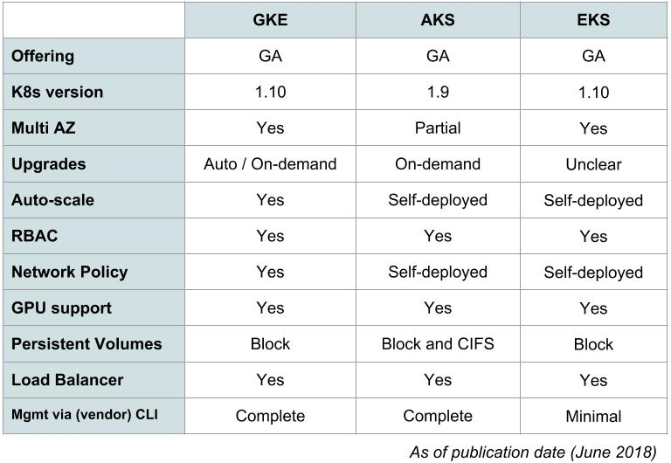Select the "Partial" Multi AZ cell
The height and width of the screenshot is (463, 671).
pos(437,128)
